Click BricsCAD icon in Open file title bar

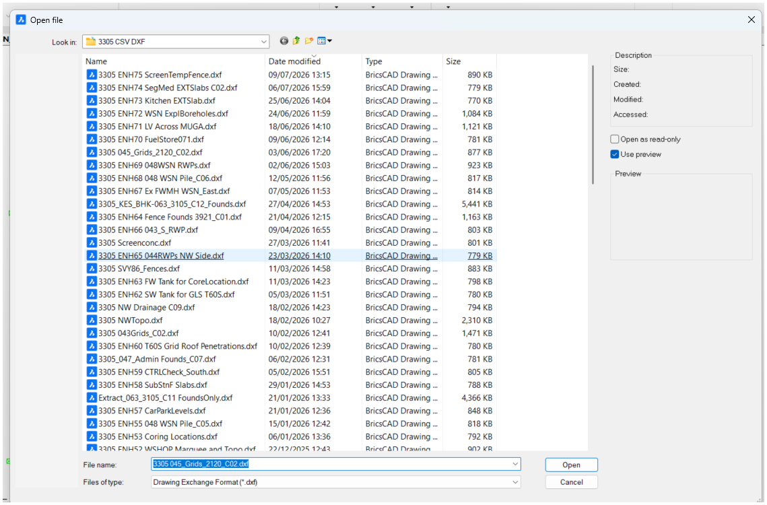(21, 20)
